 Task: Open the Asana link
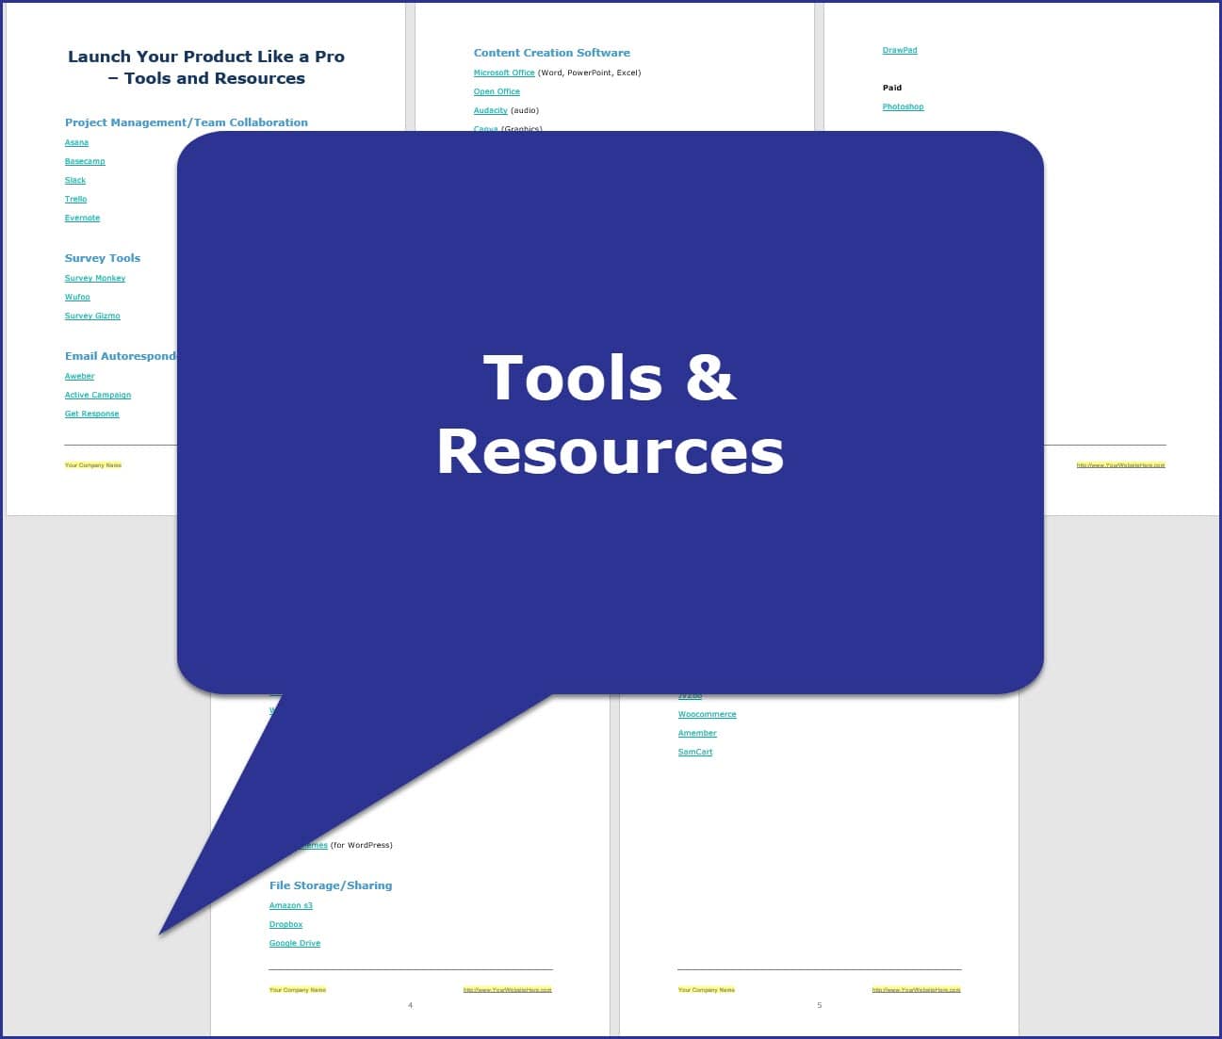pyautogui.click(x=76, y=142)
